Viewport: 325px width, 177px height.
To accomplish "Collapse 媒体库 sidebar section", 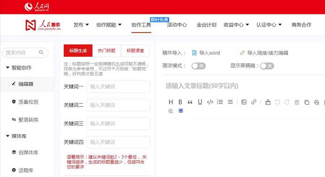I will pyautogui.click(x=16, y=136).
